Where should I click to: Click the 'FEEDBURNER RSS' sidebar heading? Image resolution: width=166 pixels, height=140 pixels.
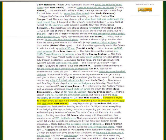(x=145, y=4)
